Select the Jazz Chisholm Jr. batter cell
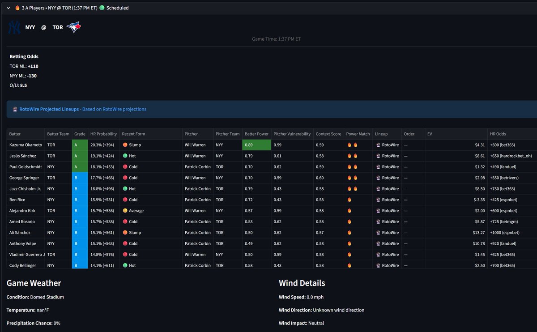The image size is (537, 332). [26, 189]
